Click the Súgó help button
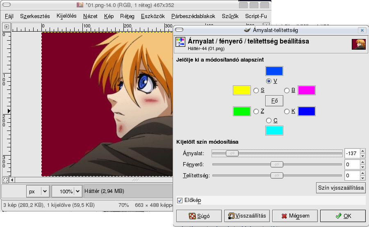Screen dimensions: 369x227 tap(198, 216)
